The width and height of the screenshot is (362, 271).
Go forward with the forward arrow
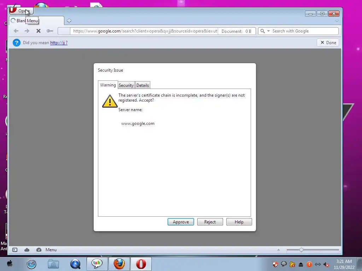27,31
